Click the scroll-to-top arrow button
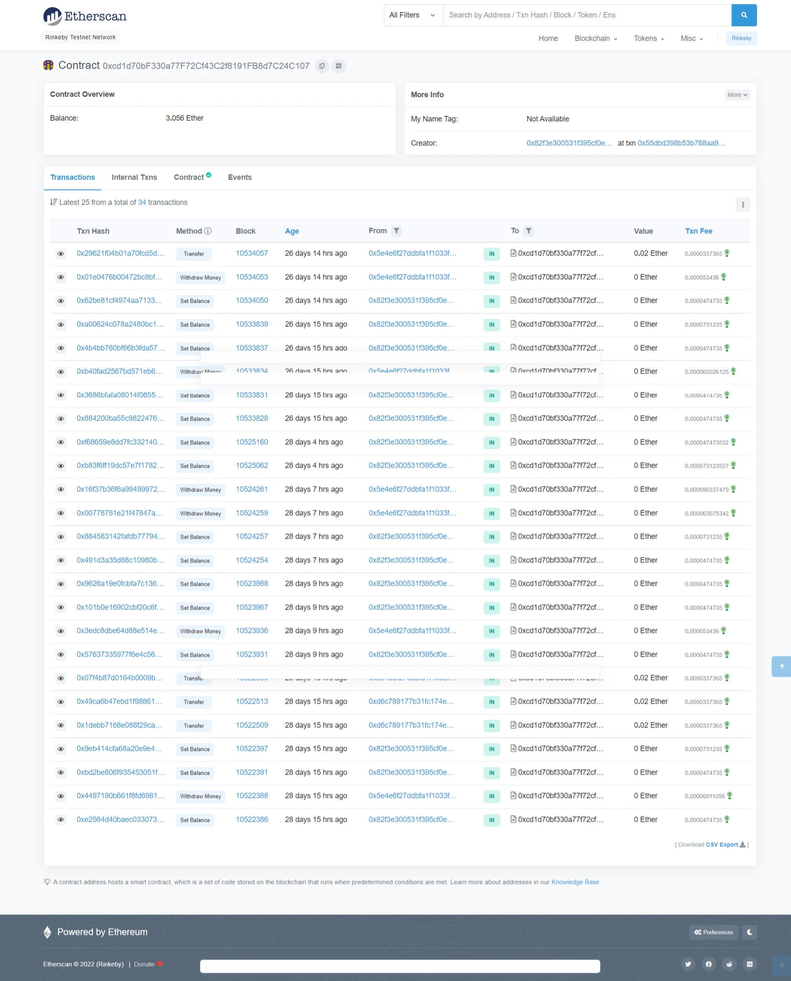The width and height of the screenshot is (791, 981). [781, 666]
